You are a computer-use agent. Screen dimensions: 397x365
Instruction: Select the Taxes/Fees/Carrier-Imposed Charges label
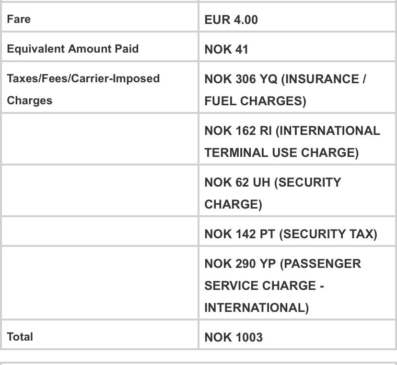pyautogui.click(x=83, y=89)
